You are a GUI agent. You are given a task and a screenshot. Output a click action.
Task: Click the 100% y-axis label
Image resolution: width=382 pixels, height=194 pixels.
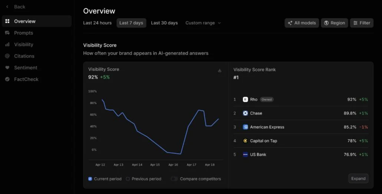(x=92, y=91)
